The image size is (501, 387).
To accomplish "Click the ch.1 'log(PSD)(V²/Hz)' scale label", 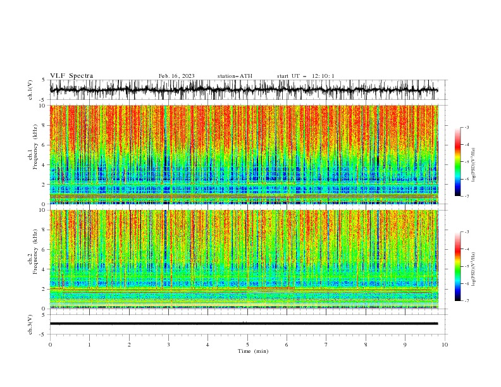I will 474,165.
